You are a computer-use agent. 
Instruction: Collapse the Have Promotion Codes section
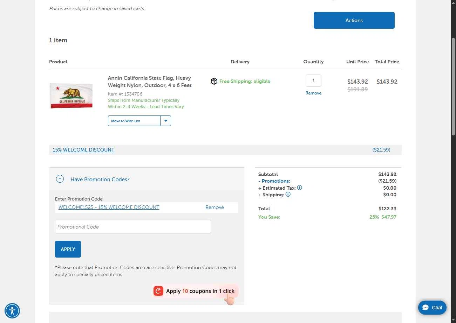pos(60,179)
